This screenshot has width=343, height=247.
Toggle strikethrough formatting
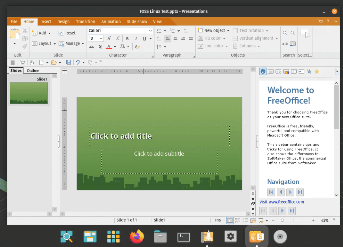[x=92, y=47]
